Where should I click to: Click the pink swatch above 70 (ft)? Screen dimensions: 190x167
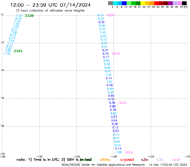click(180, 3)
